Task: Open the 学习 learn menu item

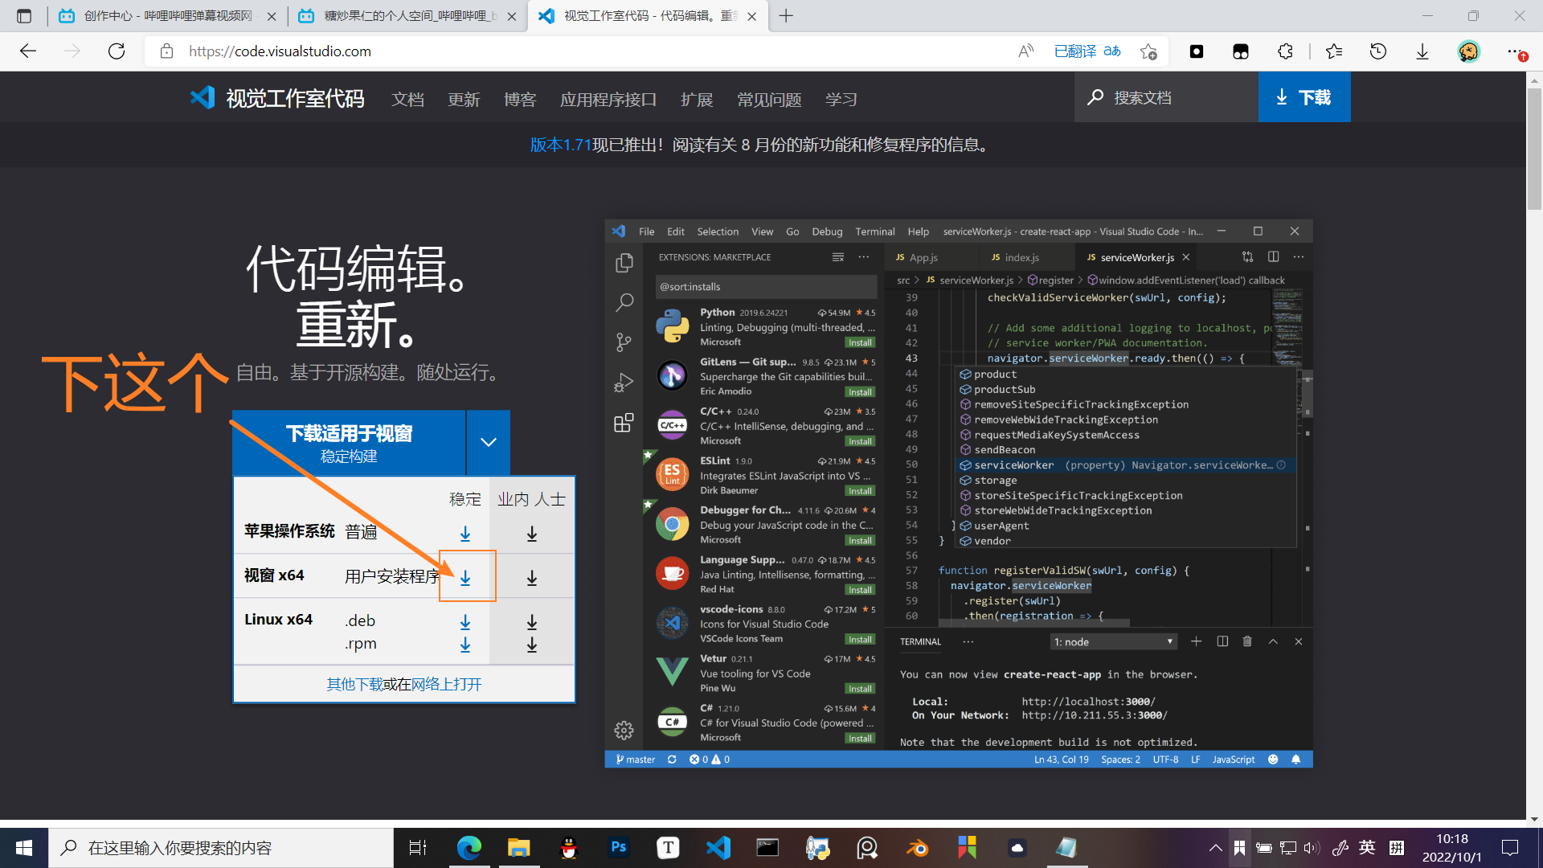Action: tap(841, 99)
